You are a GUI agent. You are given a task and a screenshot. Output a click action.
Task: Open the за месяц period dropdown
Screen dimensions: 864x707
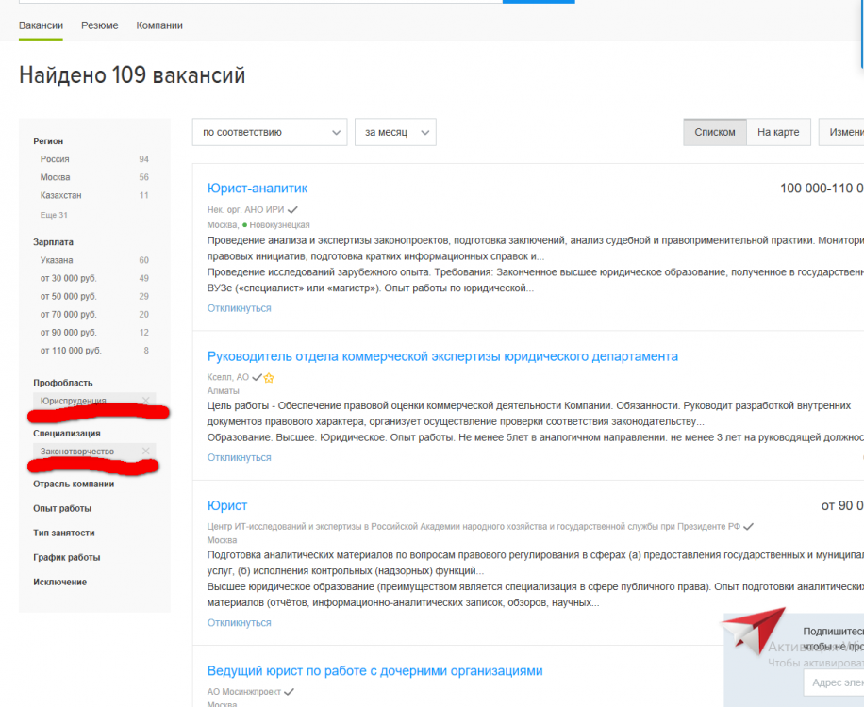point(394,132)
